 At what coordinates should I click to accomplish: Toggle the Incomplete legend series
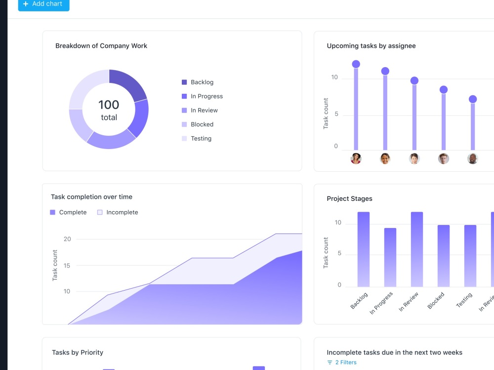tap(118, 212)
